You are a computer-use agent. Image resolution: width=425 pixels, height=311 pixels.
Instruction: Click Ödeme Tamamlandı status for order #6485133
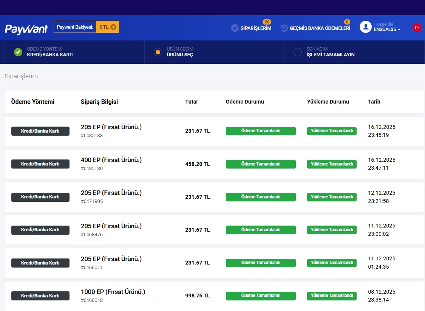click(261, 131)
